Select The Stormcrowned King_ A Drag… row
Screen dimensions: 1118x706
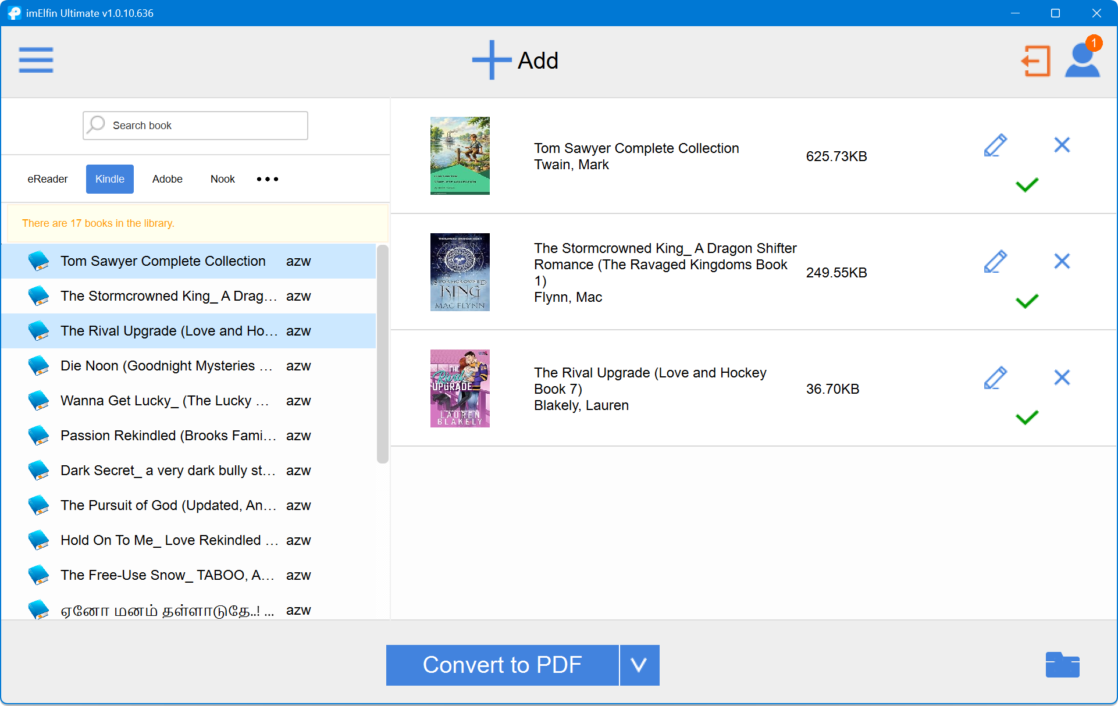pos(188,296)
